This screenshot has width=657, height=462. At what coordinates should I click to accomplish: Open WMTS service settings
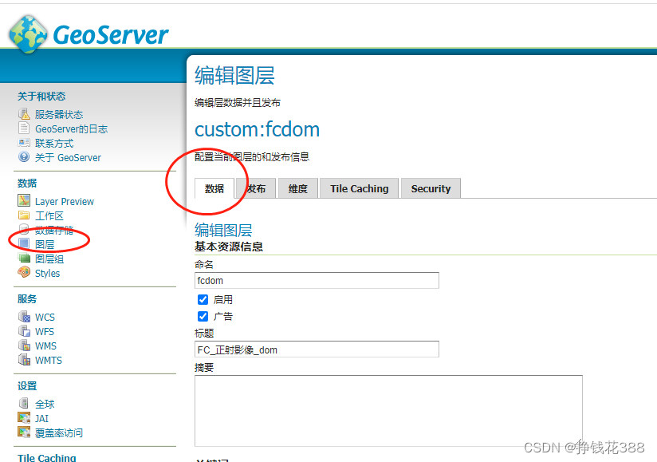48,360
